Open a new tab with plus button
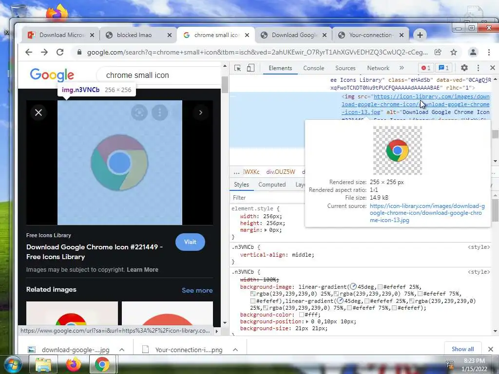The image size is (499, 374). pos(420,35)
